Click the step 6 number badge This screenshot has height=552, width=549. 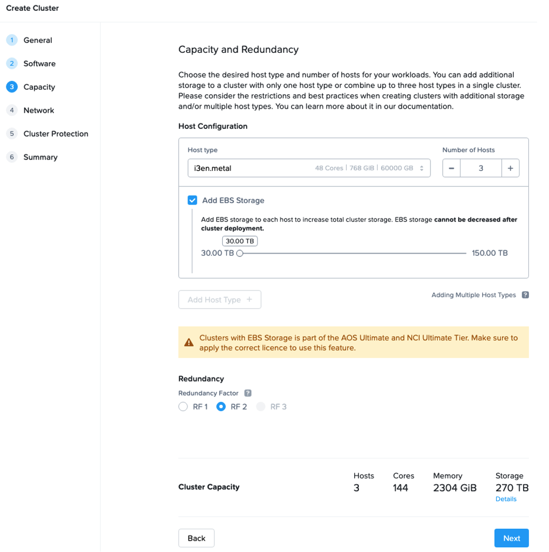pos(11,157)
